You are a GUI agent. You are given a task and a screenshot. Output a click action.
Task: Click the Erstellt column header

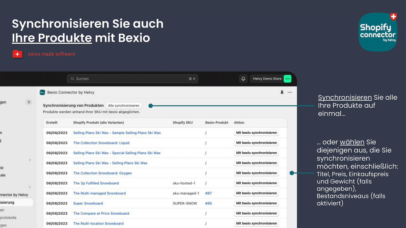(x=52, y=123)
